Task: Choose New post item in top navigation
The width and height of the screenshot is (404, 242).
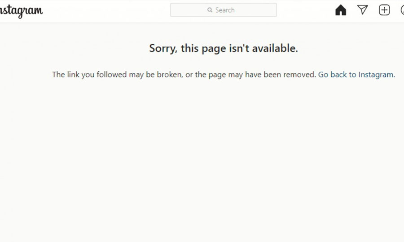Action: pyautogui.click(x=384, y=10)
